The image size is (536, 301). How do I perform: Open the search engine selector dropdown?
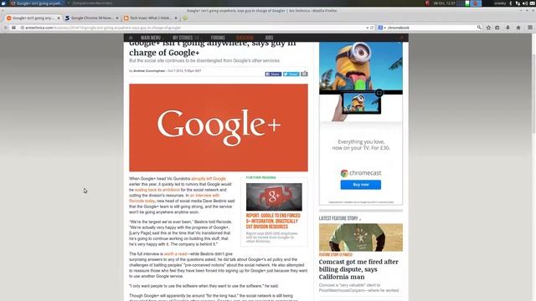click(x=382, y=28)
